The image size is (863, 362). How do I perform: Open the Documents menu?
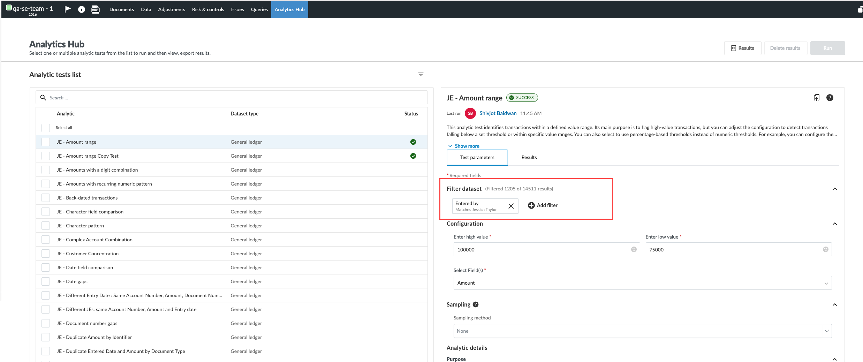click(x=122, y=9)
